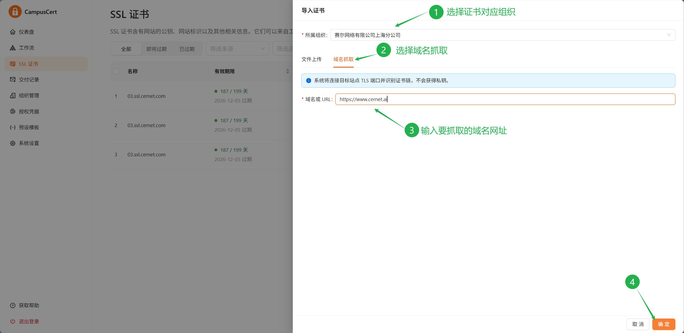Open the 所属组织 organization select box
Screen dimensions: 684x333
pyautogui.click(x=502, y=35)
